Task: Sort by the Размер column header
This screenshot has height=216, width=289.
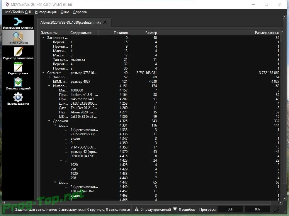Action: [143, 33]
